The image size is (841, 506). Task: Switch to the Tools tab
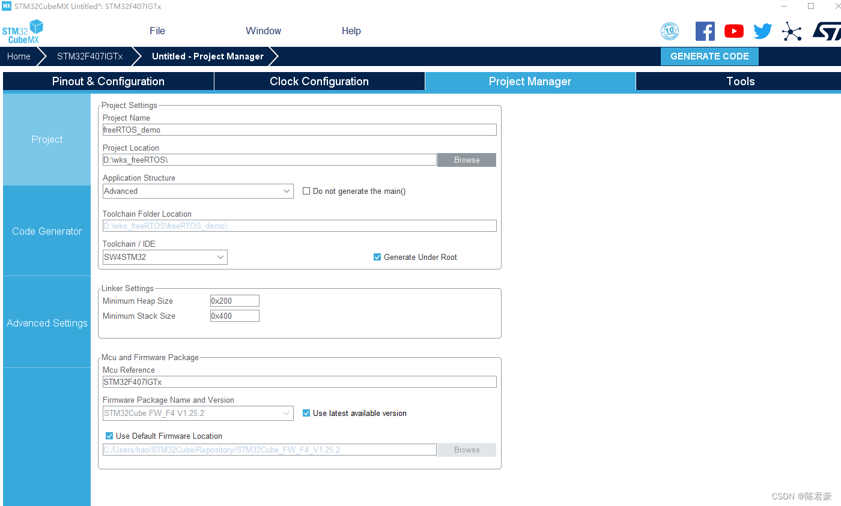740,82
